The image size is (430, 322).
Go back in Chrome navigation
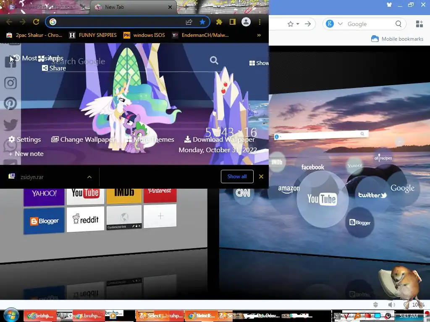click(x=9, y=22)
